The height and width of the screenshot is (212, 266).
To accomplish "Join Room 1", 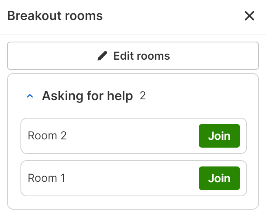I will [219, 178].
